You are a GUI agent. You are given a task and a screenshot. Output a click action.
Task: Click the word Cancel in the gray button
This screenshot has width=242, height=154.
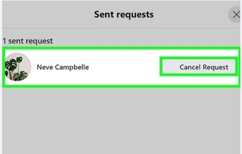coord(190,67)
